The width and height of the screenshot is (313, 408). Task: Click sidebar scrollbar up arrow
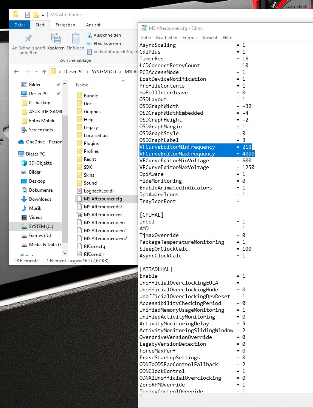(x=65, y=83)
